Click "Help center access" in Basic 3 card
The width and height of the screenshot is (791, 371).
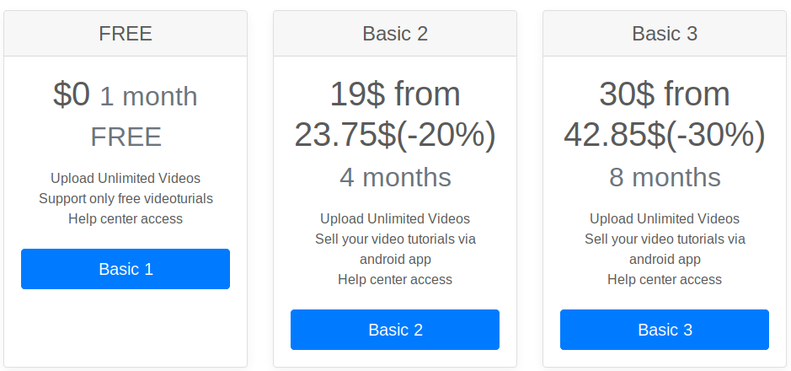click(665, 280)
